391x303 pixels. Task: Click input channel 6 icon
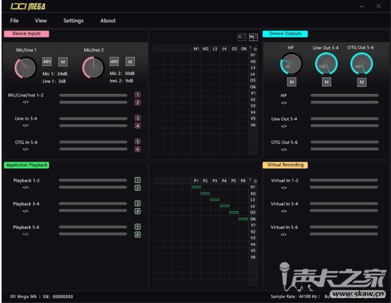137,149
